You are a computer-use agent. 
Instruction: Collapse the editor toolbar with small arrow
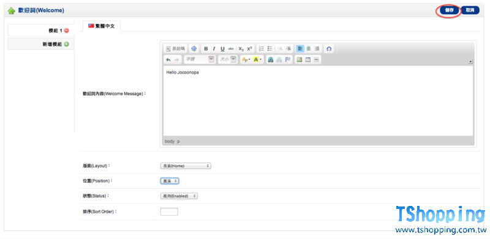pyautogui.click(x=470, y=62)
